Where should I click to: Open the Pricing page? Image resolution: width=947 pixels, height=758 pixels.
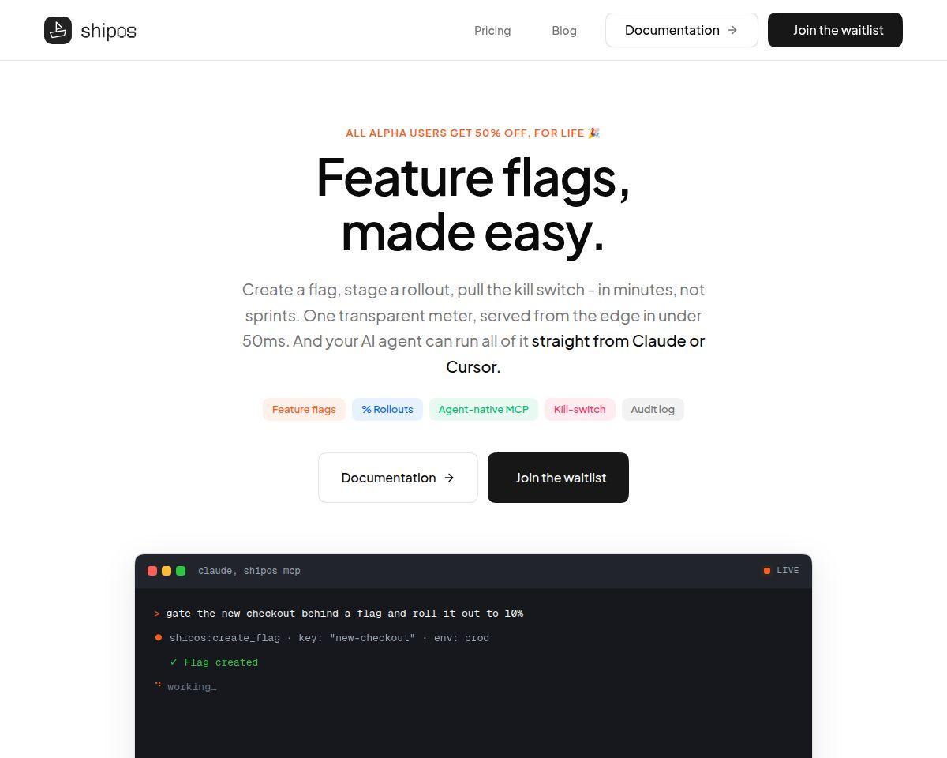pyautogui.click(x=492, y=30)
